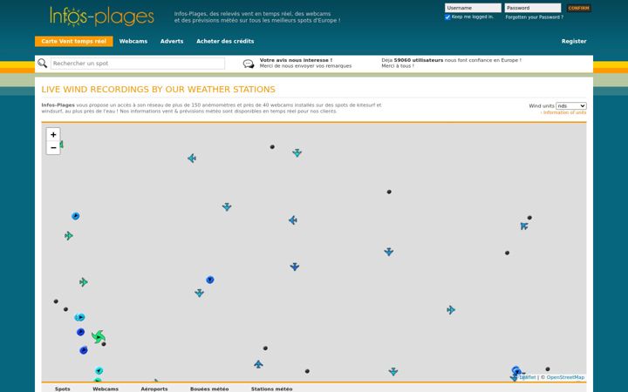Open the OpenStreetMap attribution link
This screenshot has height=392, width=628.
click(565, 377)
